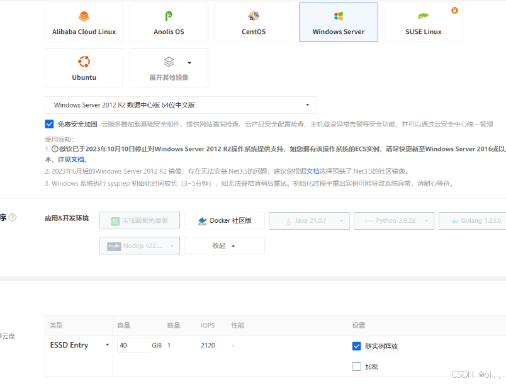Select Docker 社区版 application option
Image resolution: width=506 pixels, height=384 pixels.
click(224, 220)
